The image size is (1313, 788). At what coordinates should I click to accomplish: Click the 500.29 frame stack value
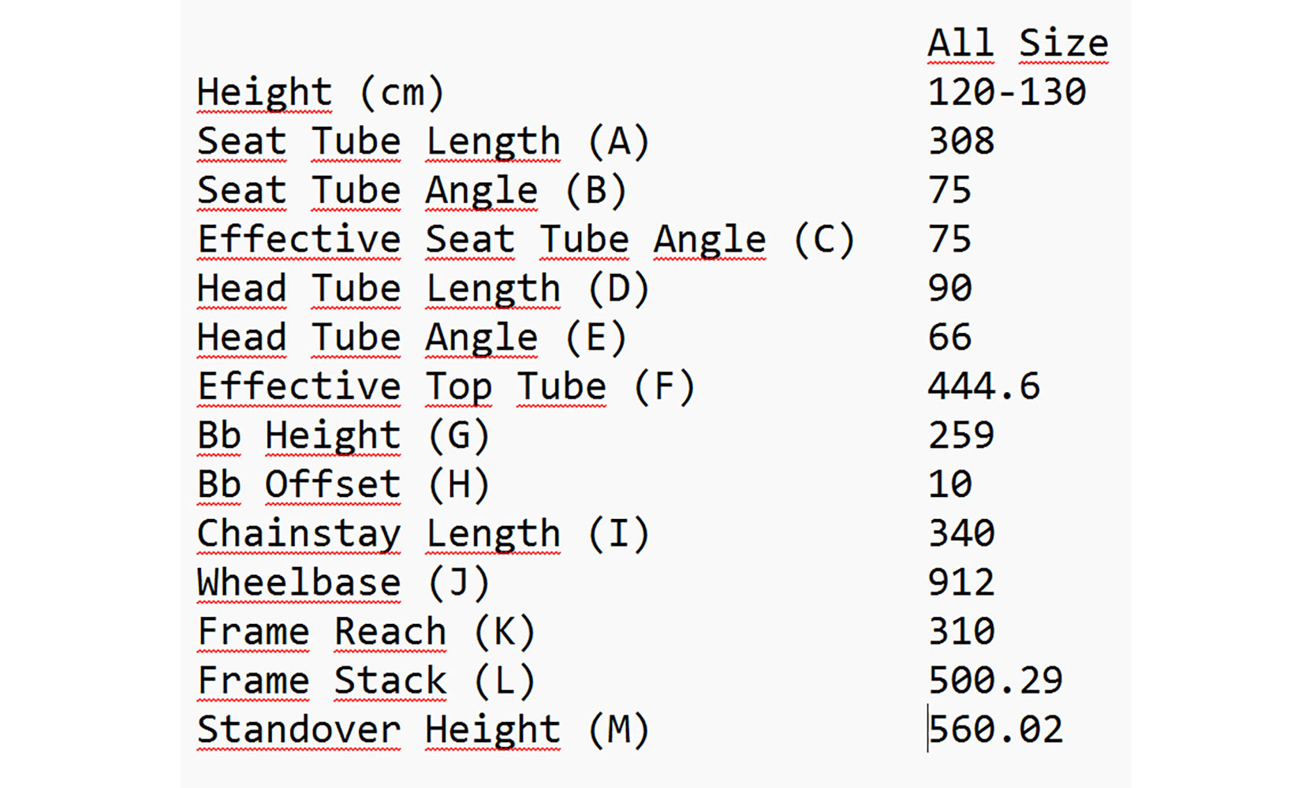(x=995, y=681)
